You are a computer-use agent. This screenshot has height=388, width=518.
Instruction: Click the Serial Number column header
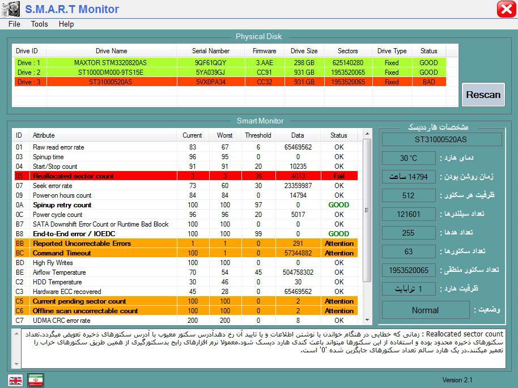pyautogui.click(x=211, y=51)
